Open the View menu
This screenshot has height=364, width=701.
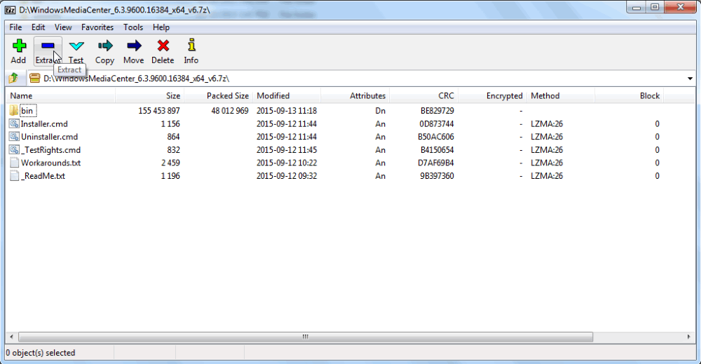pyautogui.click(x=63, y=27)
